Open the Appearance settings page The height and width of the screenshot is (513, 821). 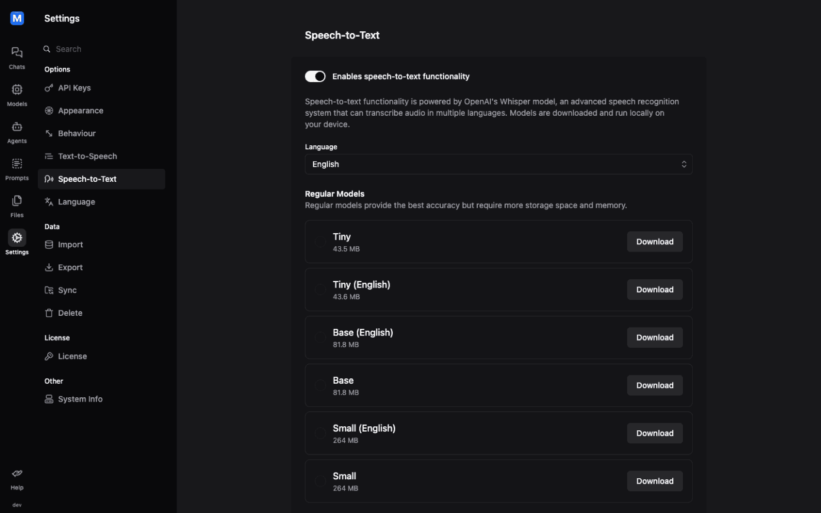click(80, 111)
